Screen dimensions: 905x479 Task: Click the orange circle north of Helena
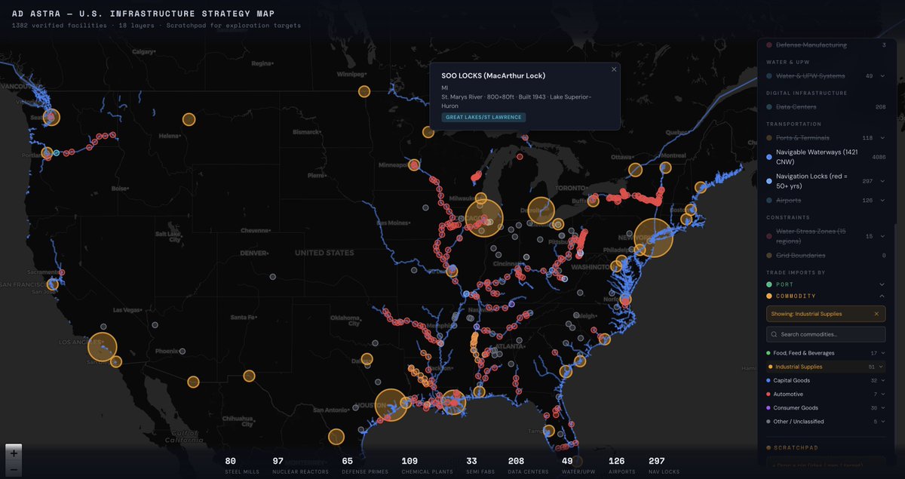[189, 119]
